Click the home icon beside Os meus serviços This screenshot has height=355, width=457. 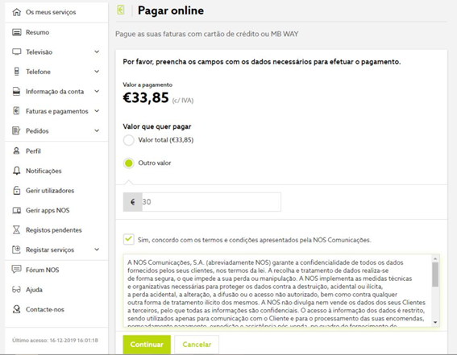click(17, 12)
